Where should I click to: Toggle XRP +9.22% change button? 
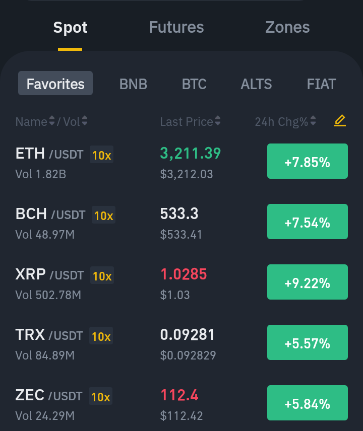[308, 282]
